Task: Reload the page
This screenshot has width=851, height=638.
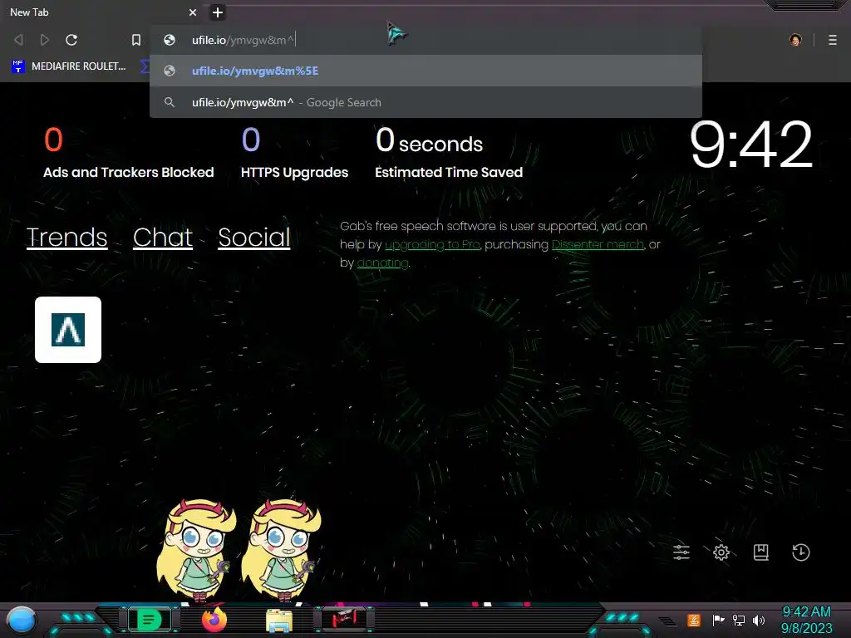Action: tap(71, 40)
